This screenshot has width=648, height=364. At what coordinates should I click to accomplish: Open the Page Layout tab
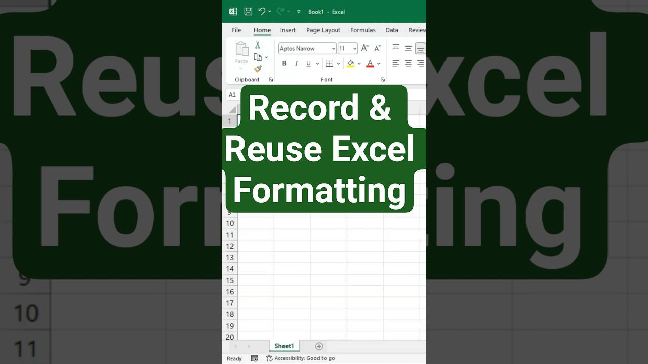(x=323, y=30)
